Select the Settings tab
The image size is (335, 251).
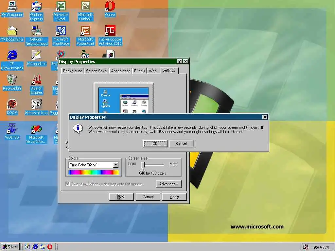pyautogui.click(x=169, y=71)
